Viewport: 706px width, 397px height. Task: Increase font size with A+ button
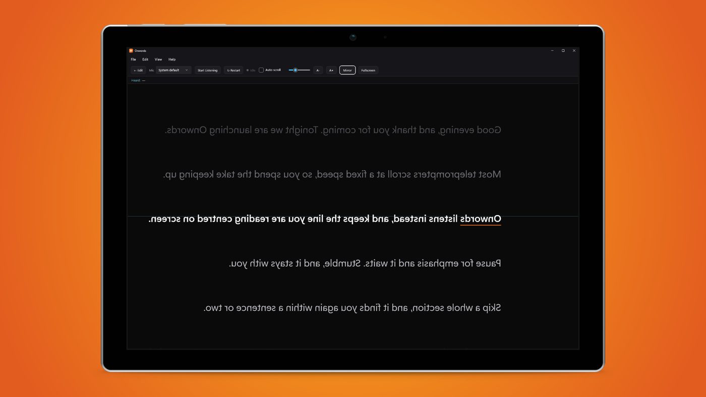[x=331, y=70]
